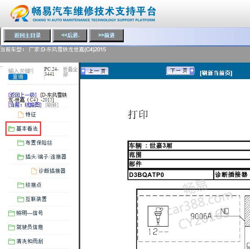Click the 清洗和雨刮 folder icon
Image resolution: width=250 pixels, height=249 pixels.
(x=11, y=242)
